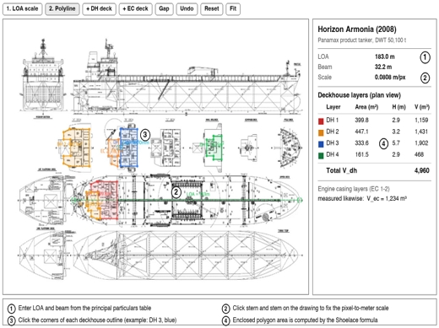Click the Gap button
The height and width of the screenshot is (328, 439).
click(164, 9)
